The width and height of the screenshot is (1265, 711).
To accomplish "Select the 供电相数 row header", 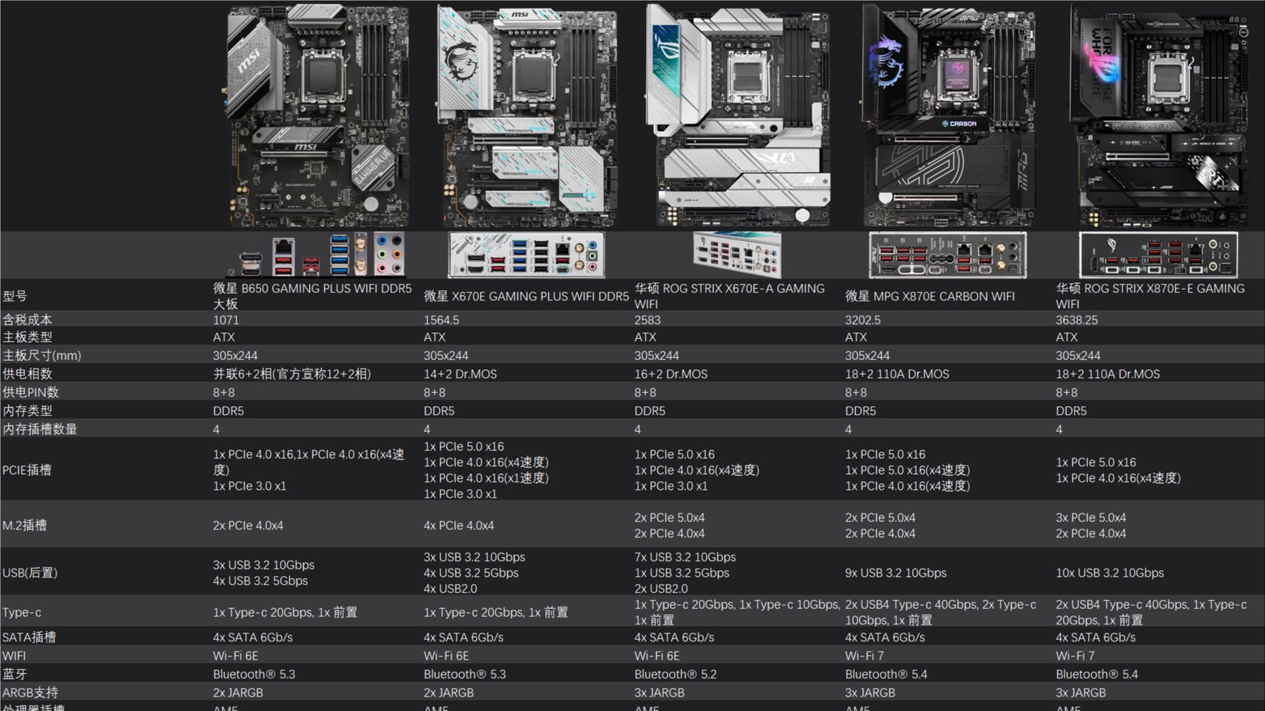I will coord(27,374).
